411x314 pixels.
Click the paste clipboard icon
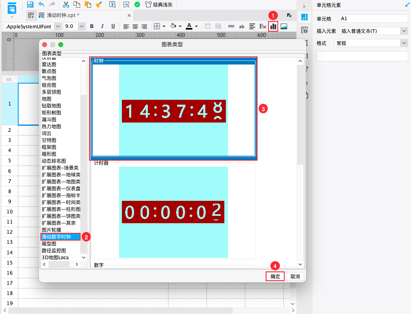[88, 4]
